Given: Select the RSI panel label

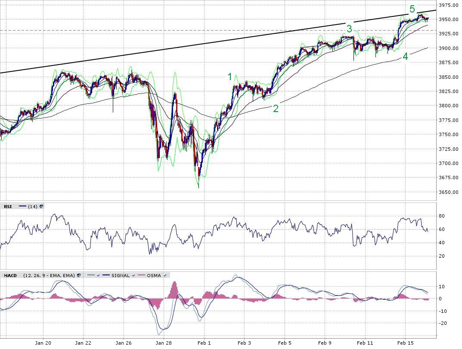Looking at the screenshot, I should [8, 207].
